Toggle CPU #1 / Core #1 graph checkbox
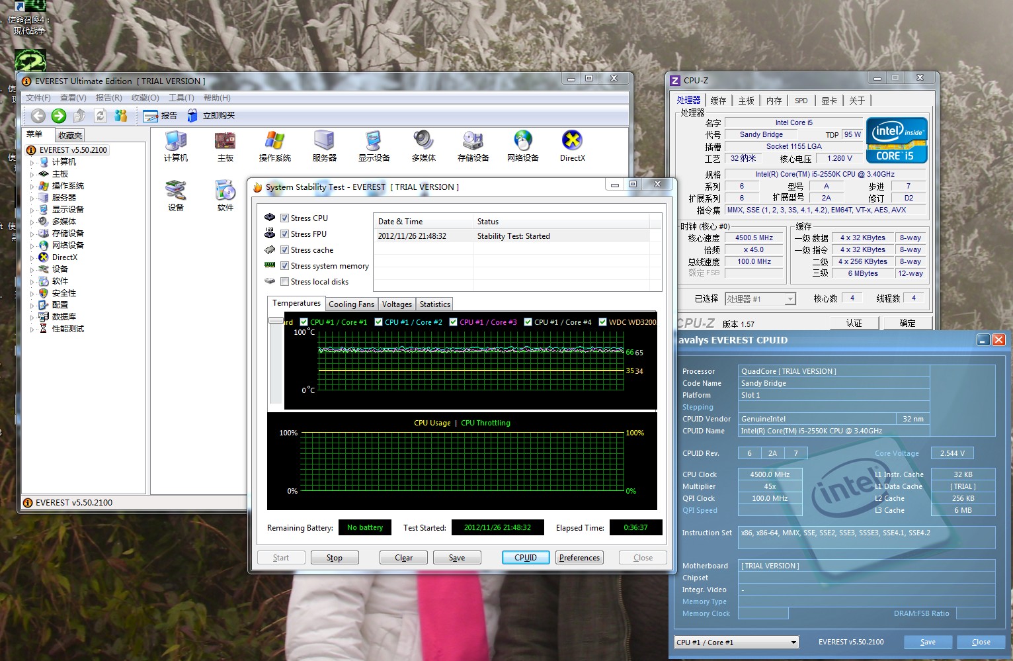 pyautogui.click(x=304, y=322)
